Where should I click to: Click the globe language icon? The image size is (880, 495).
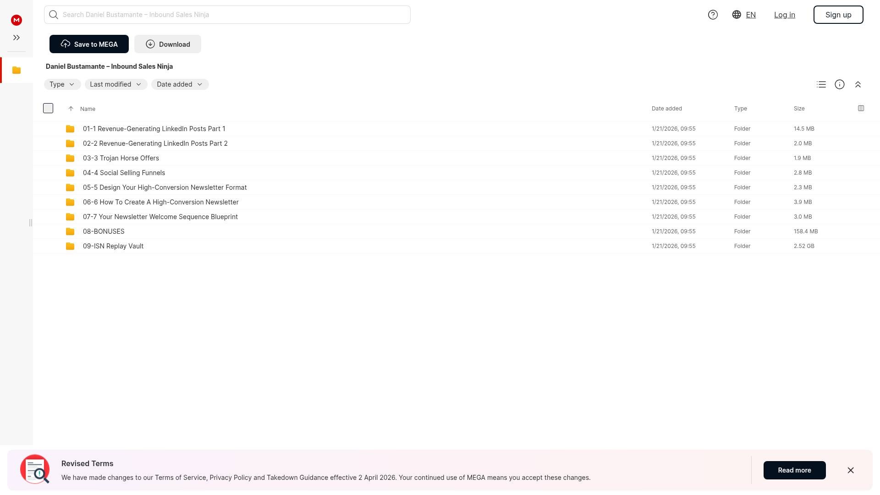(x=737, y=15)
